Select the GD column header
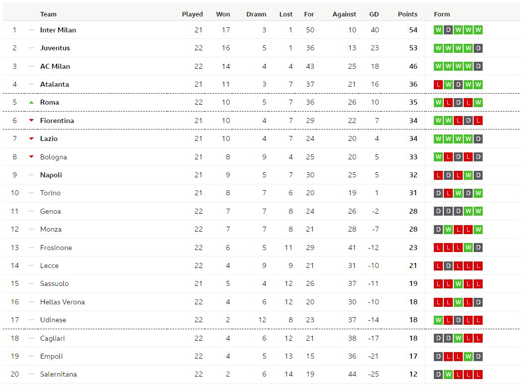Viewport: 523px width, 387px height. click(374, 14)
